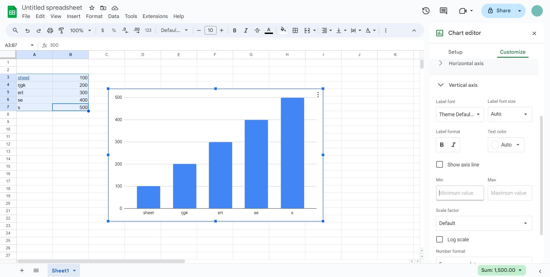Toggle bold in Label format
The height and width of the screenshot is (277, 550).
tap(442, 145)
